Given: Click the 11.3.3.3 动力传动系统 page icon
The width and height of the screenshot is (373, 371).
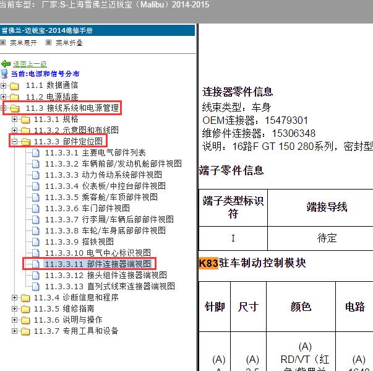Looking at the screenshot, I should [36, 175].
